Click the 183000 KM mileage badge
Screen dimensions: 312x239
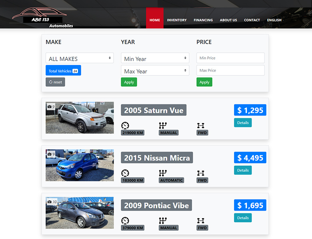tap(133, 180)
